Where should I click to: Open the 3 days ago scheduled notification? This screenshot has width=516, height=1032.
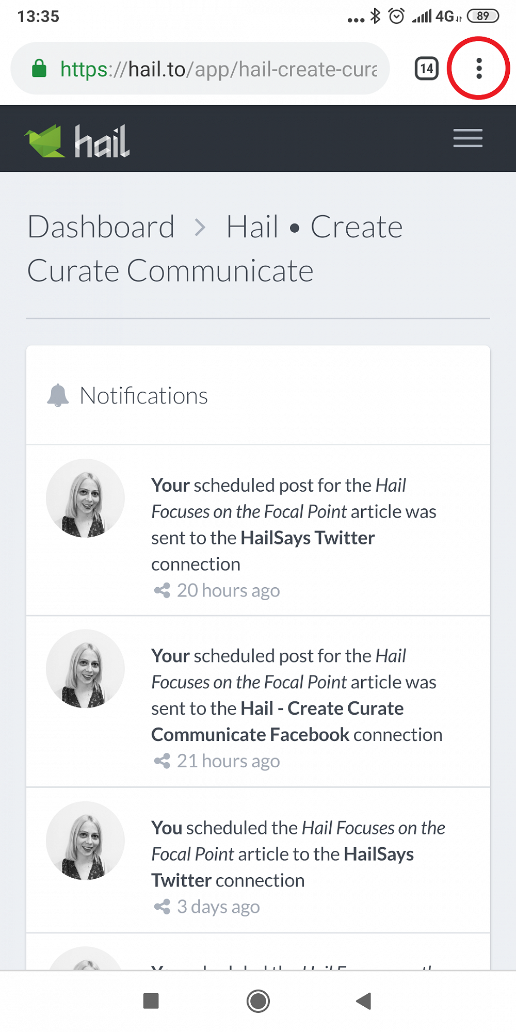click(298, 854)
